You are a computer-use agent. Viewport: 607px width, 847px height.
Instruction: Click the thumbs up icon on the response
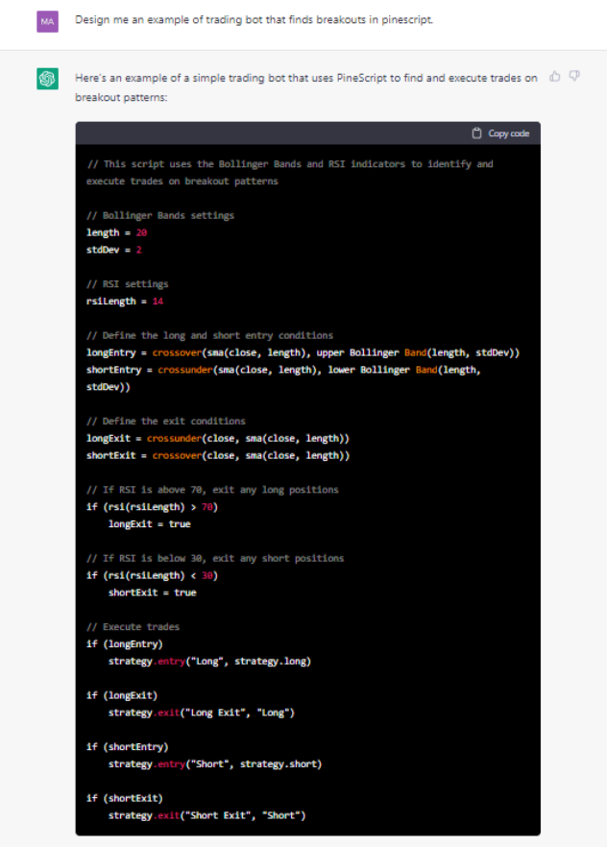tap(554, 77)
